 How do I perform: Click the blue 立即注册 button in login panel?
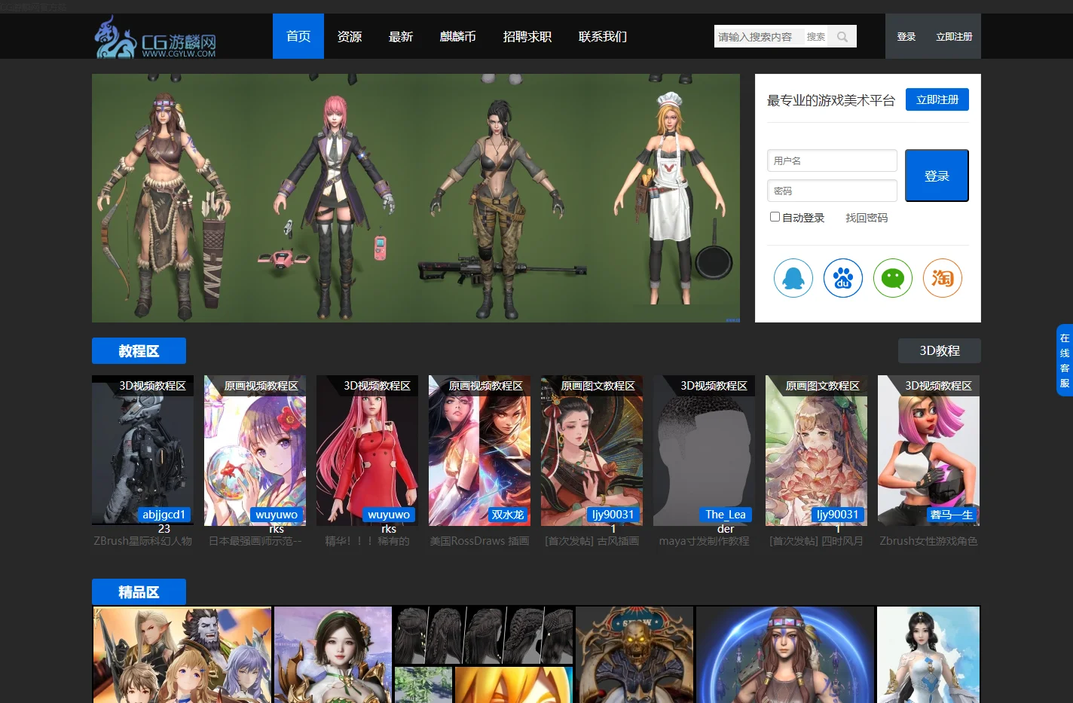[937, 99]
